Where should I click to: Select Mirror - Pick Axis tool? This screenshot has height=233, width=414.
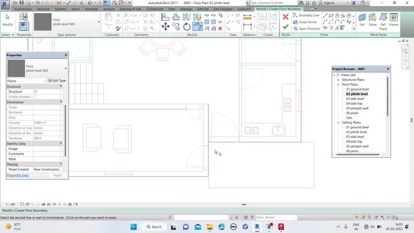(187, 17)
